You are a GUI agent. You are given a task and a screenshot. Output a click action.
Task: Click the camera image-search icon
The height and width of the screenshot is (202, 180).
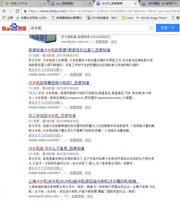point(151,28)
